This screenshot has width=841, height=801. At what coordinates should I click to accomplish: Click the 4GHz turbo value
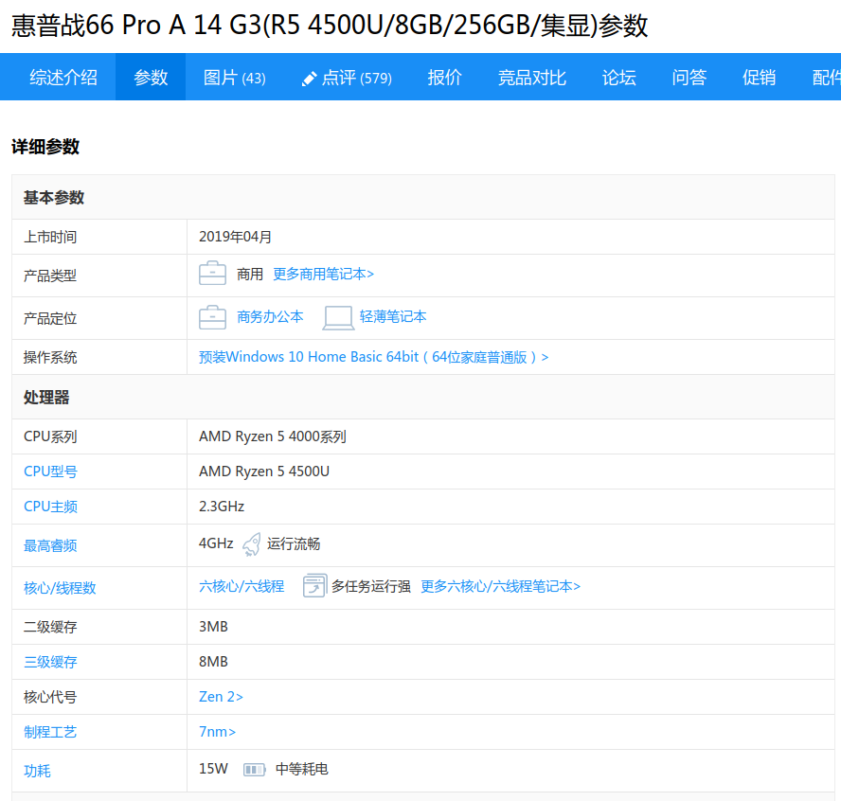[x=216, y=543]
